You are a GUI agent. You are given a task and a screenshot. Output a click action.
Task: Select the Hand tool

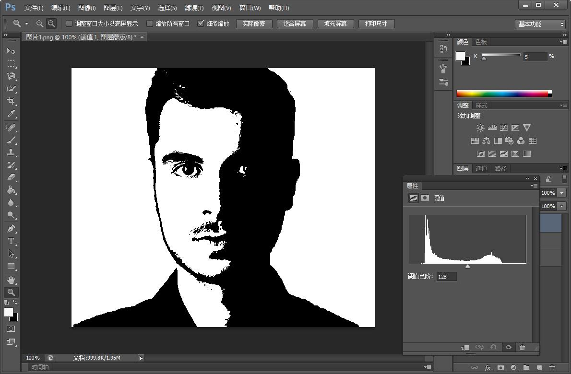pyautogui.click(x=11, y=280)
